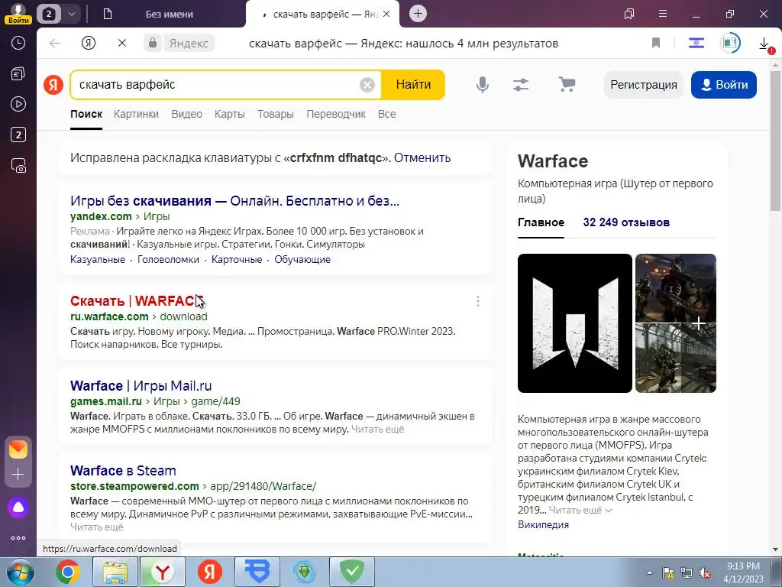782x587 pixels.
Task: Click the lock site security icon
Action: coord(153,43)
